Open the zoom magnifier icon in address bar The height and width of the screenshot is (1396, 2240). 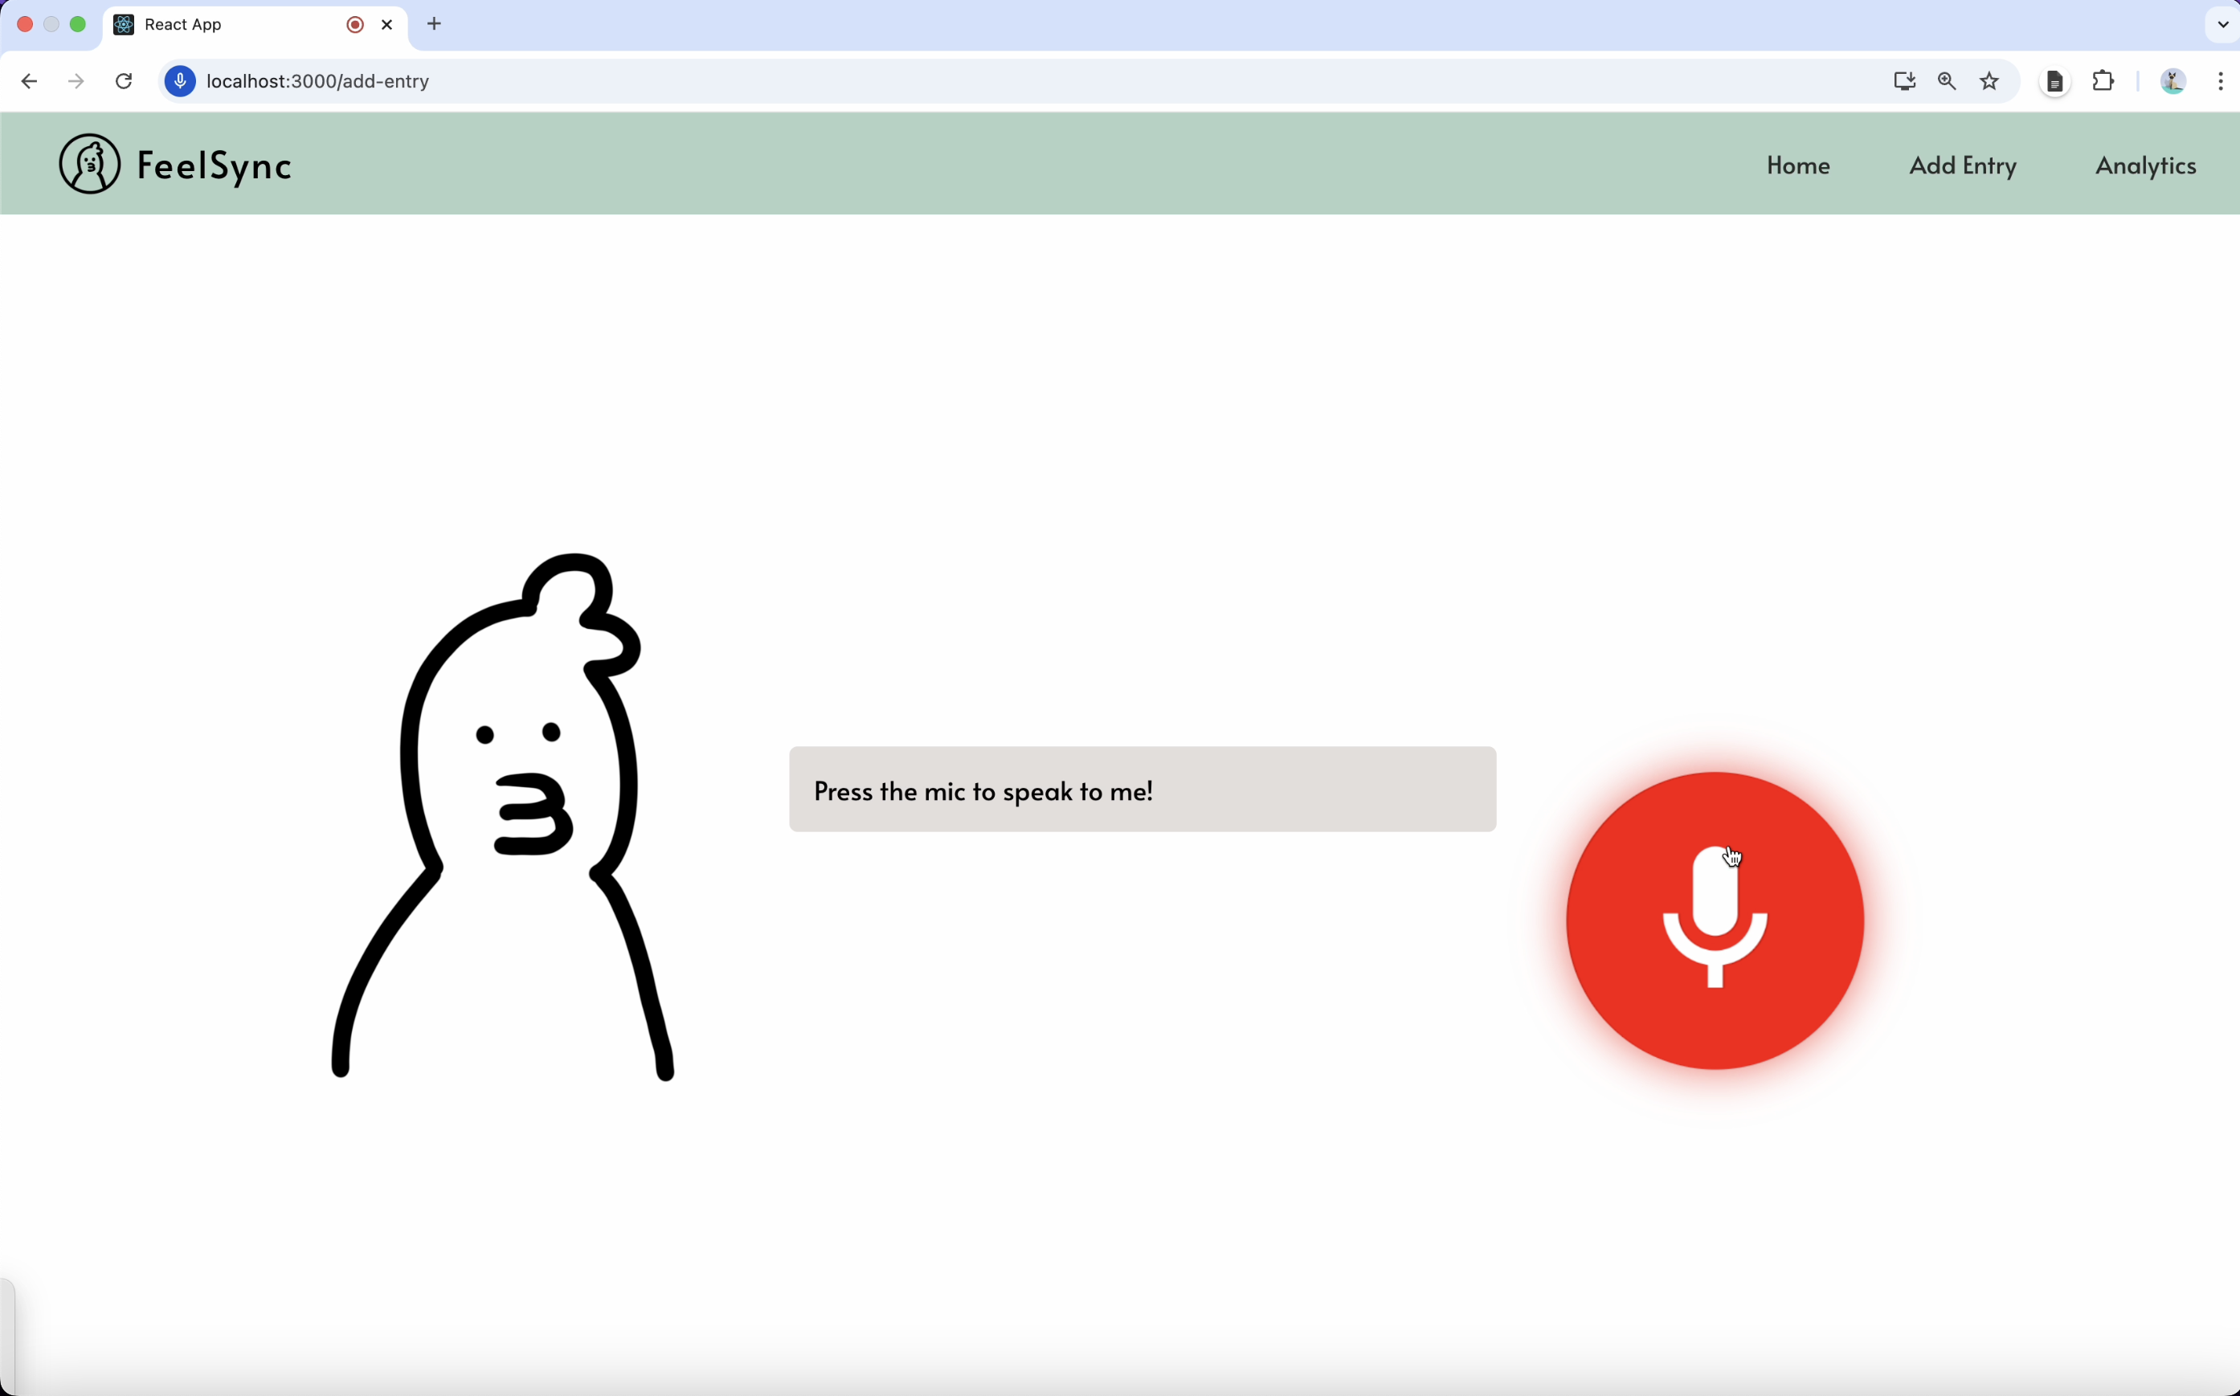pos(1948,81)
